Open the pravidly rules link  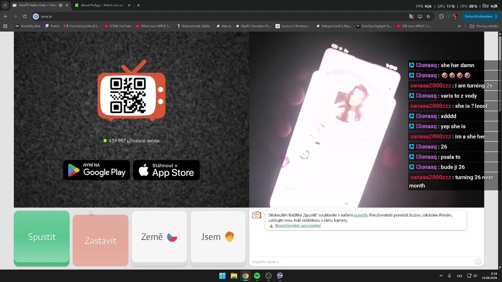point(361,215)
